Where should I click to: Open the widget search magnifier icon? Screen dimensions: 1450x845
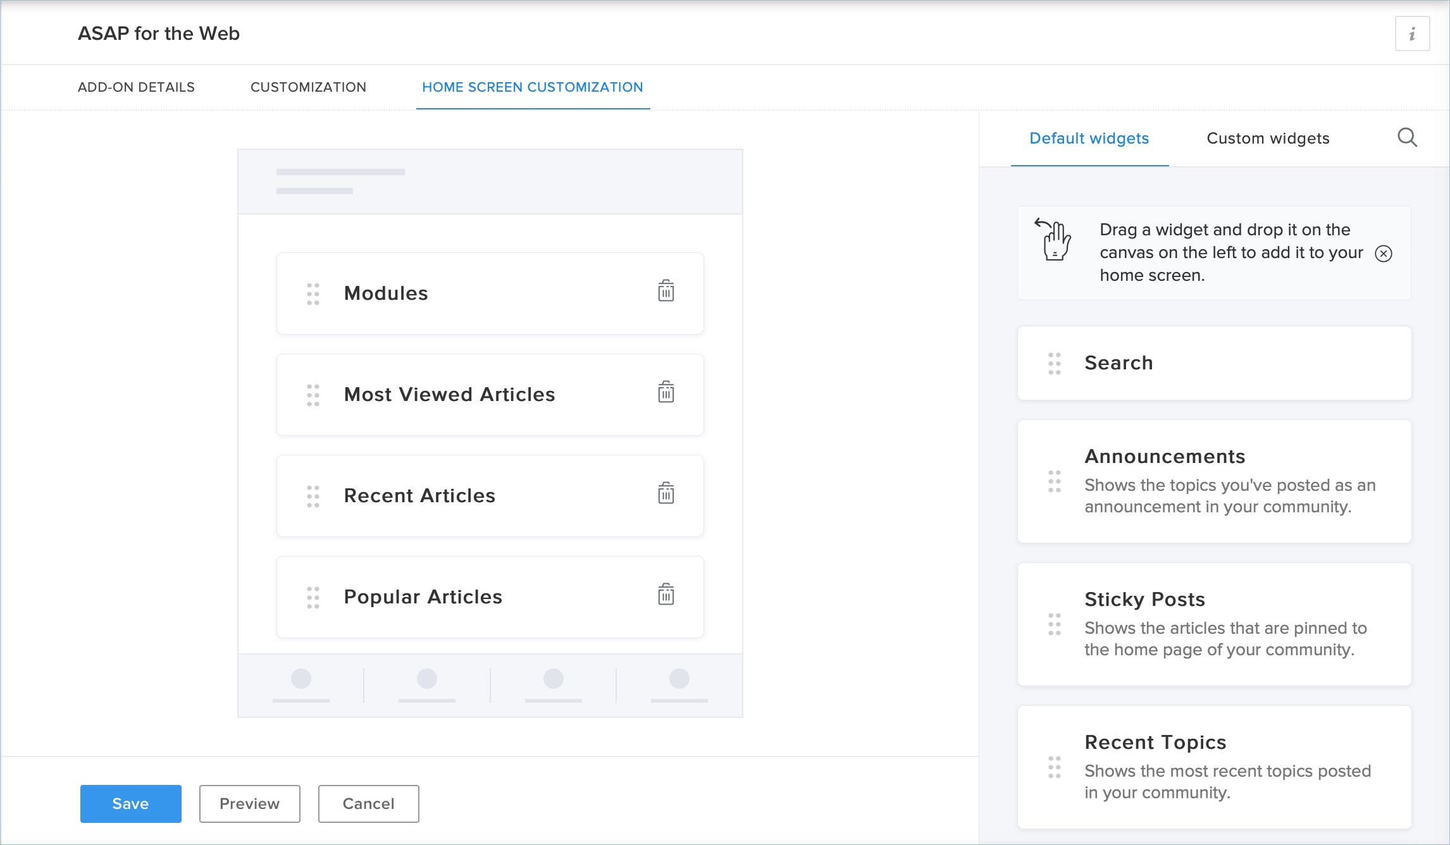[1406, 138]
